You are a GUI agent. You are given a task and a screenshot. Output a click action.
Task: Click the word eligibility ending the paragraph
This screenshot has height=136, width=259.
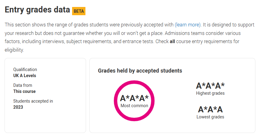[x=14, y=50]
